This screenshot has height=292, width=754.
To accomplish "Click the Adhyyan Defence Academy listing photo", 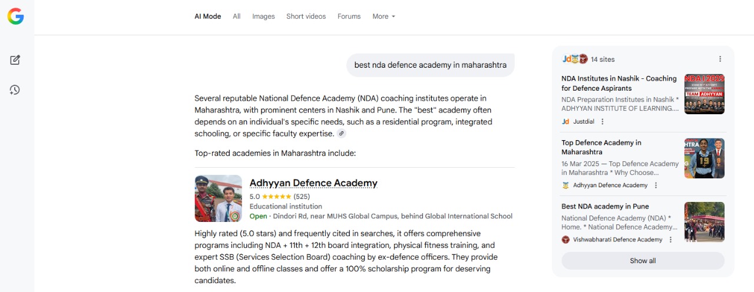I will pos(218,198).
